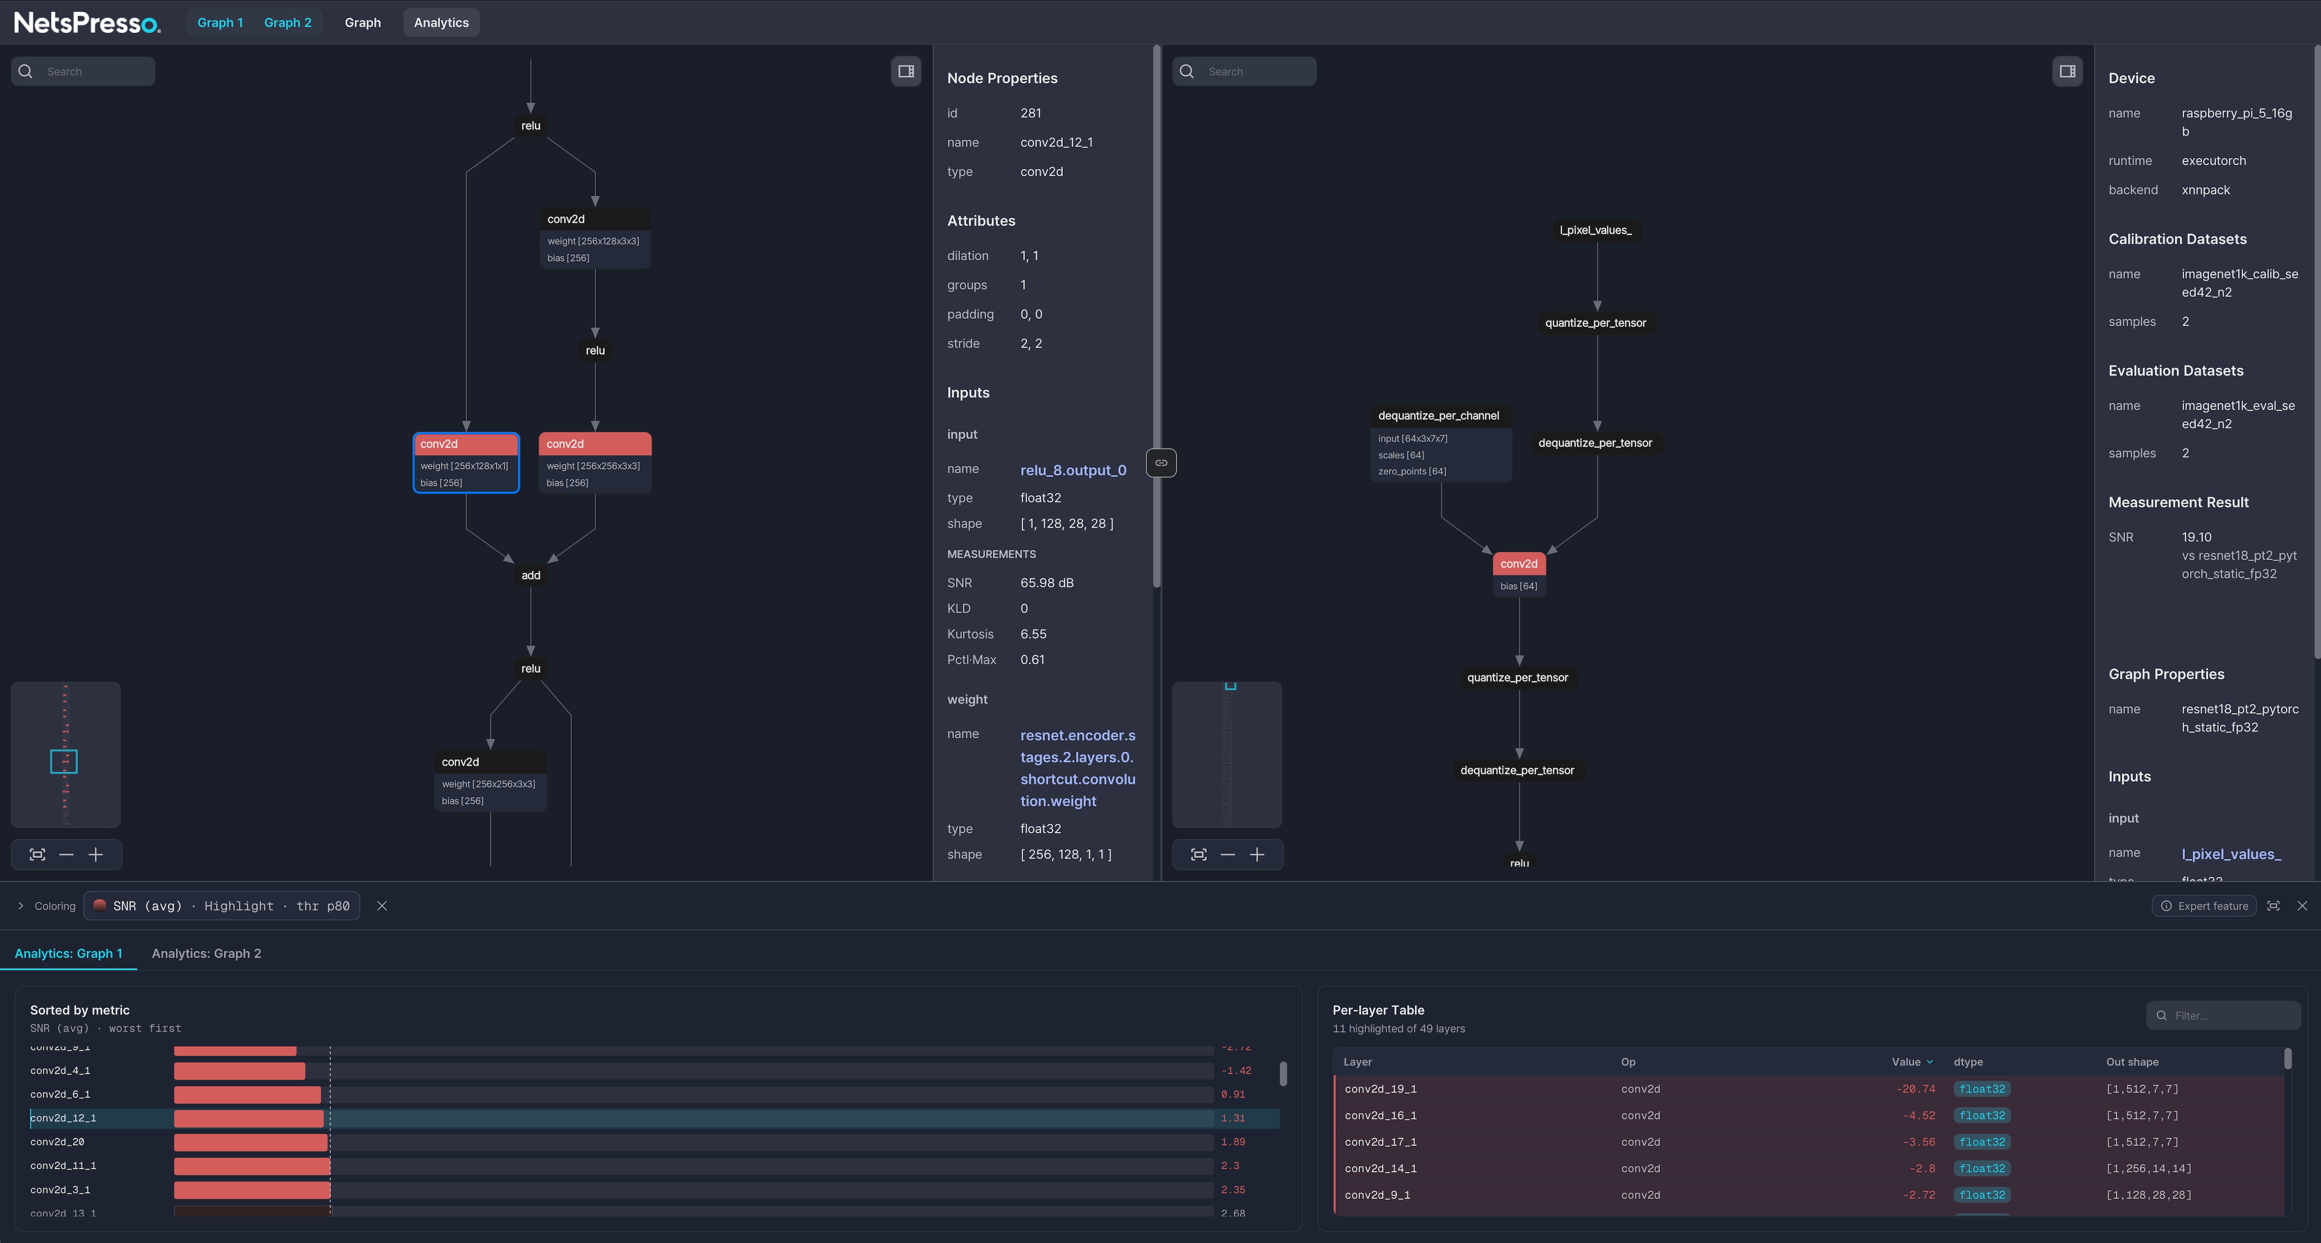Zoom in the right graph with plus
This screenshot has height=1243, width=2321.
[1257, 855]
